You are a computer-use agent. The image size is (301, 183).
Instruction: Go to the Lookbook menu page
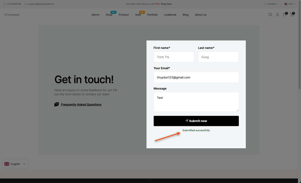click(170, 15)
